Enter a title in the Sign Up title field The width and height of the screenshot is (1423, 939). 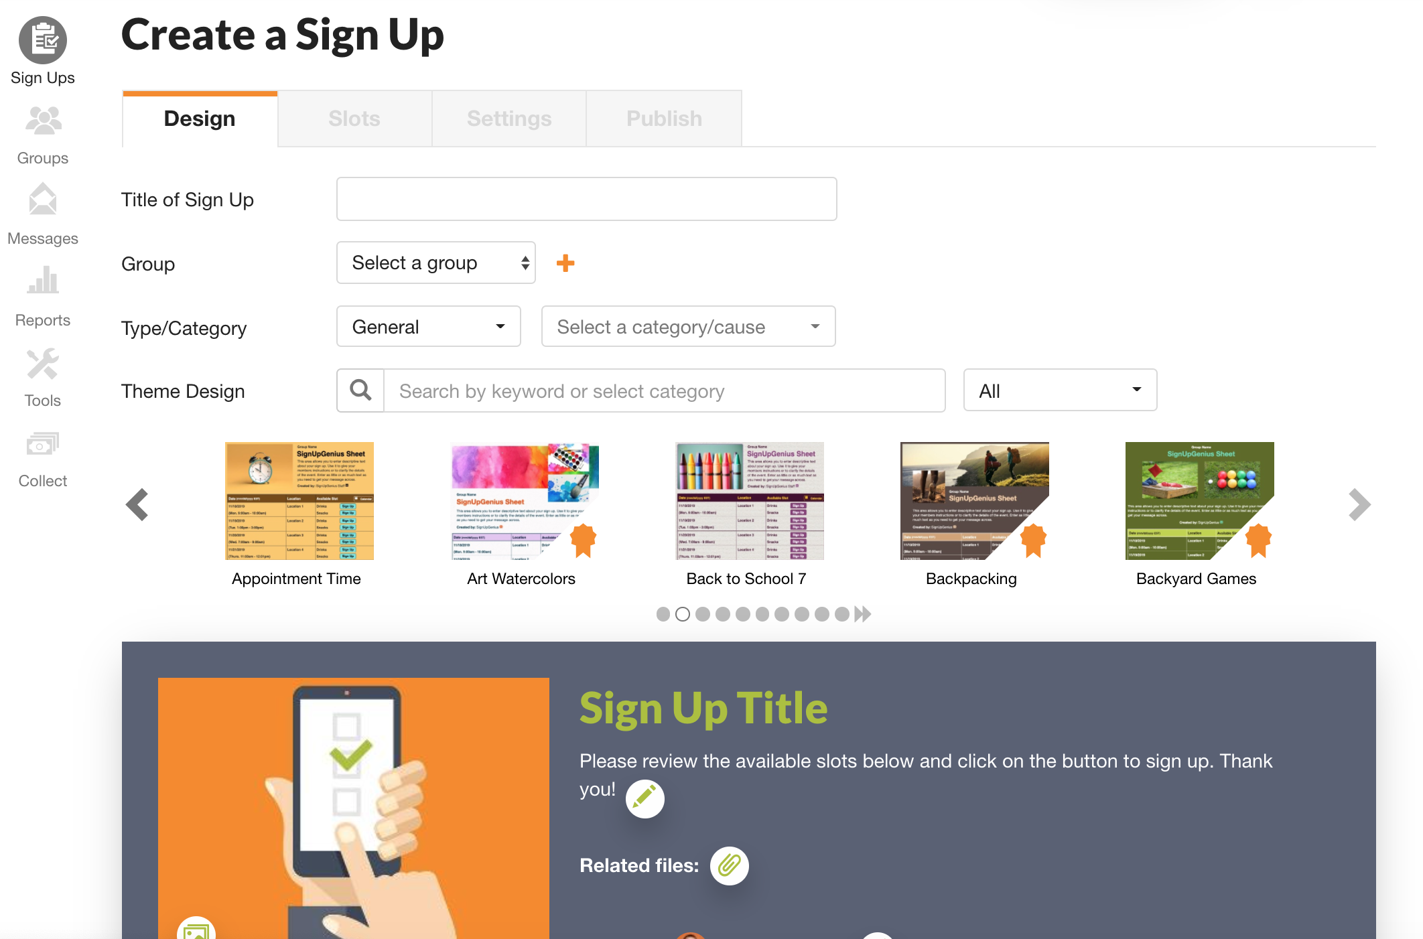[587, 198]
